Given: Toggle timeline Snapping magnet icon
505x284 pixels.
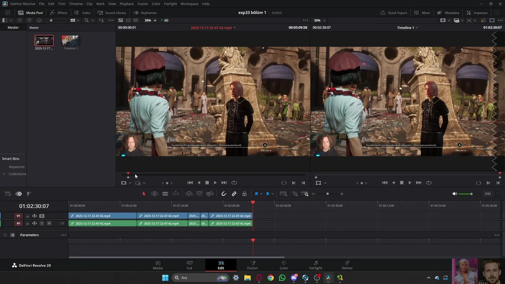Looking at the screenshot, I should [x=224, y=194].
